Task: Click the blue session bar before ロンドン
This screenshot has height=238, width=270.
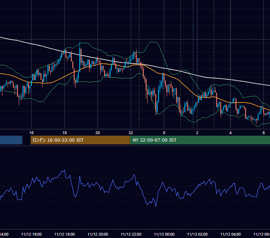Action: (x=11, y=140)
